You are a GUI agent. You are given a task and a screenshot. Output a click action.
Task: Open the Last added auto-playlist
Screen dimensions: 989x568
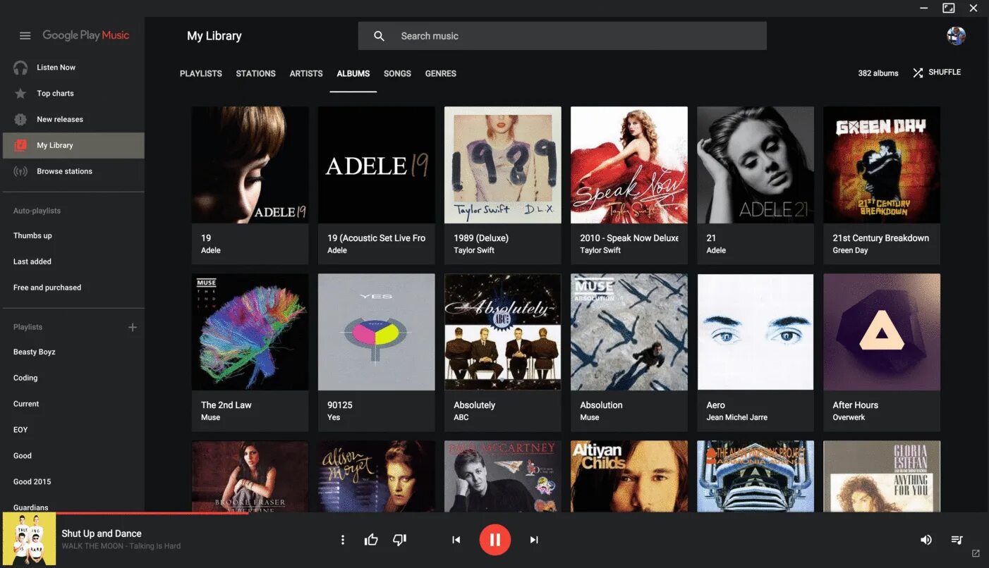32,261
